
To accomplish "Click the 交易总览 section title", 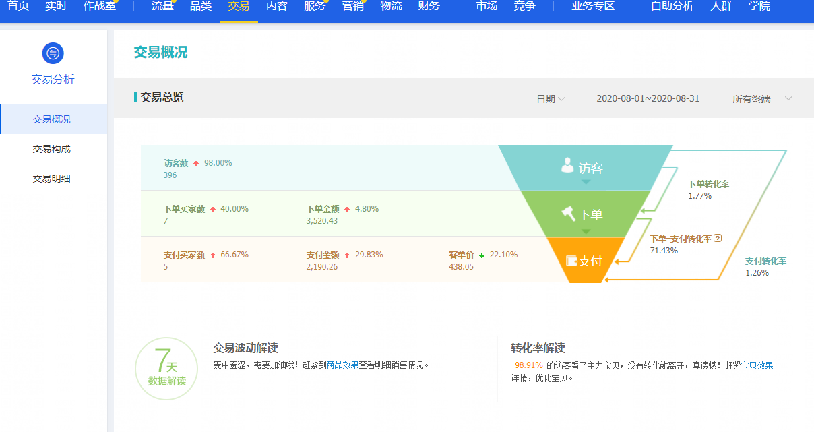I will (x=162, y=98).
